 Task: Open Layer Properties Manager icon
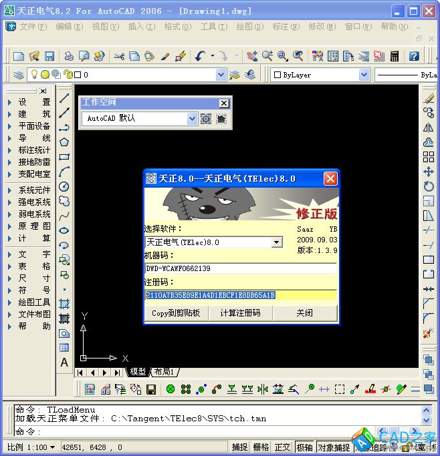click(x=19, y=75)
